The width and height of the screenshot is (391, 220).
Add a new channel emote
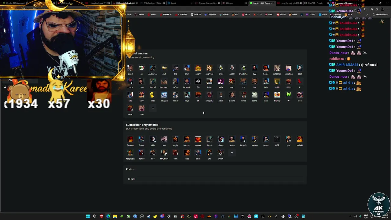(153, 108)
